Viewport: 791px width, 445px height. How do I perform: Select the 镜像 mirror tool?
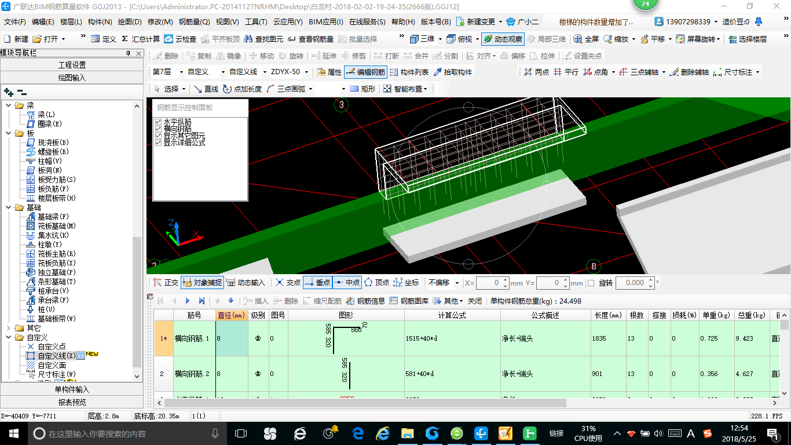[x=229, y=56]
